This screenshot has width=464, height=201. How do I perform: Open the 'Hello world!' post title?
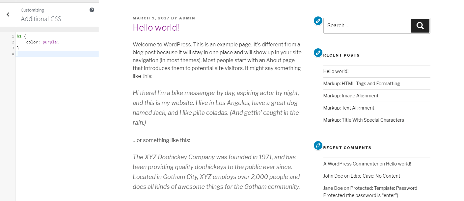pos(156,28)
